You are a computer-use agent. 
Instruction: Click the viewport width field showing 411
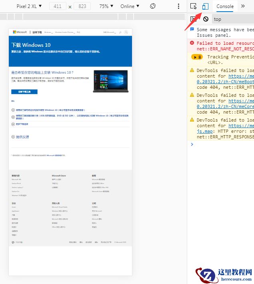(x=58, y=6)
